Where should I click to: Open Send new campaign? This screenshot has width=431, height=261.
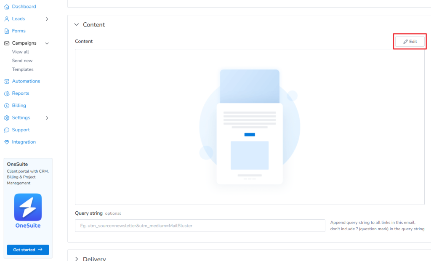[22, 61]
